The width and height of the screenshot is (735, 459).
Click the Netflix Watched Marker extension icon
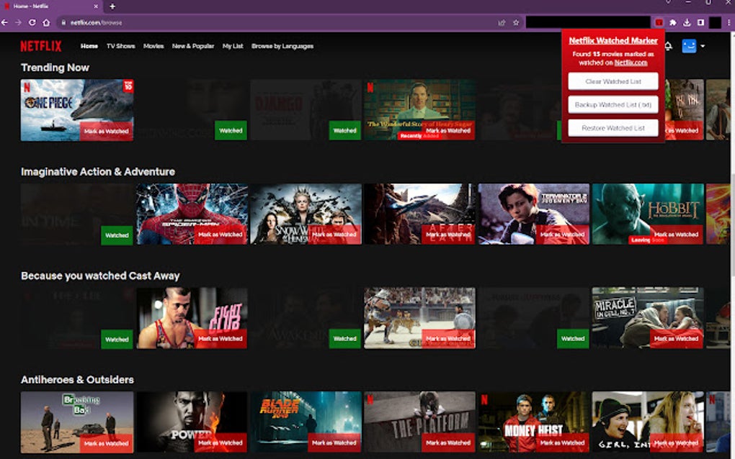pyautogui.click(x=660, y=22)
